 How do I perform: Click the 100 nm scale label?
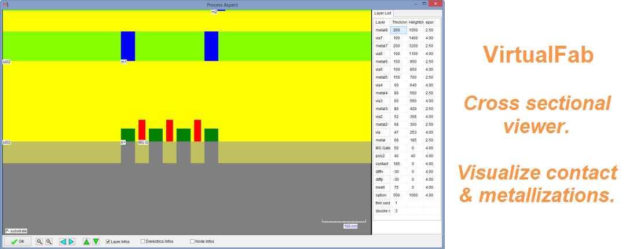tap(350, 226)
